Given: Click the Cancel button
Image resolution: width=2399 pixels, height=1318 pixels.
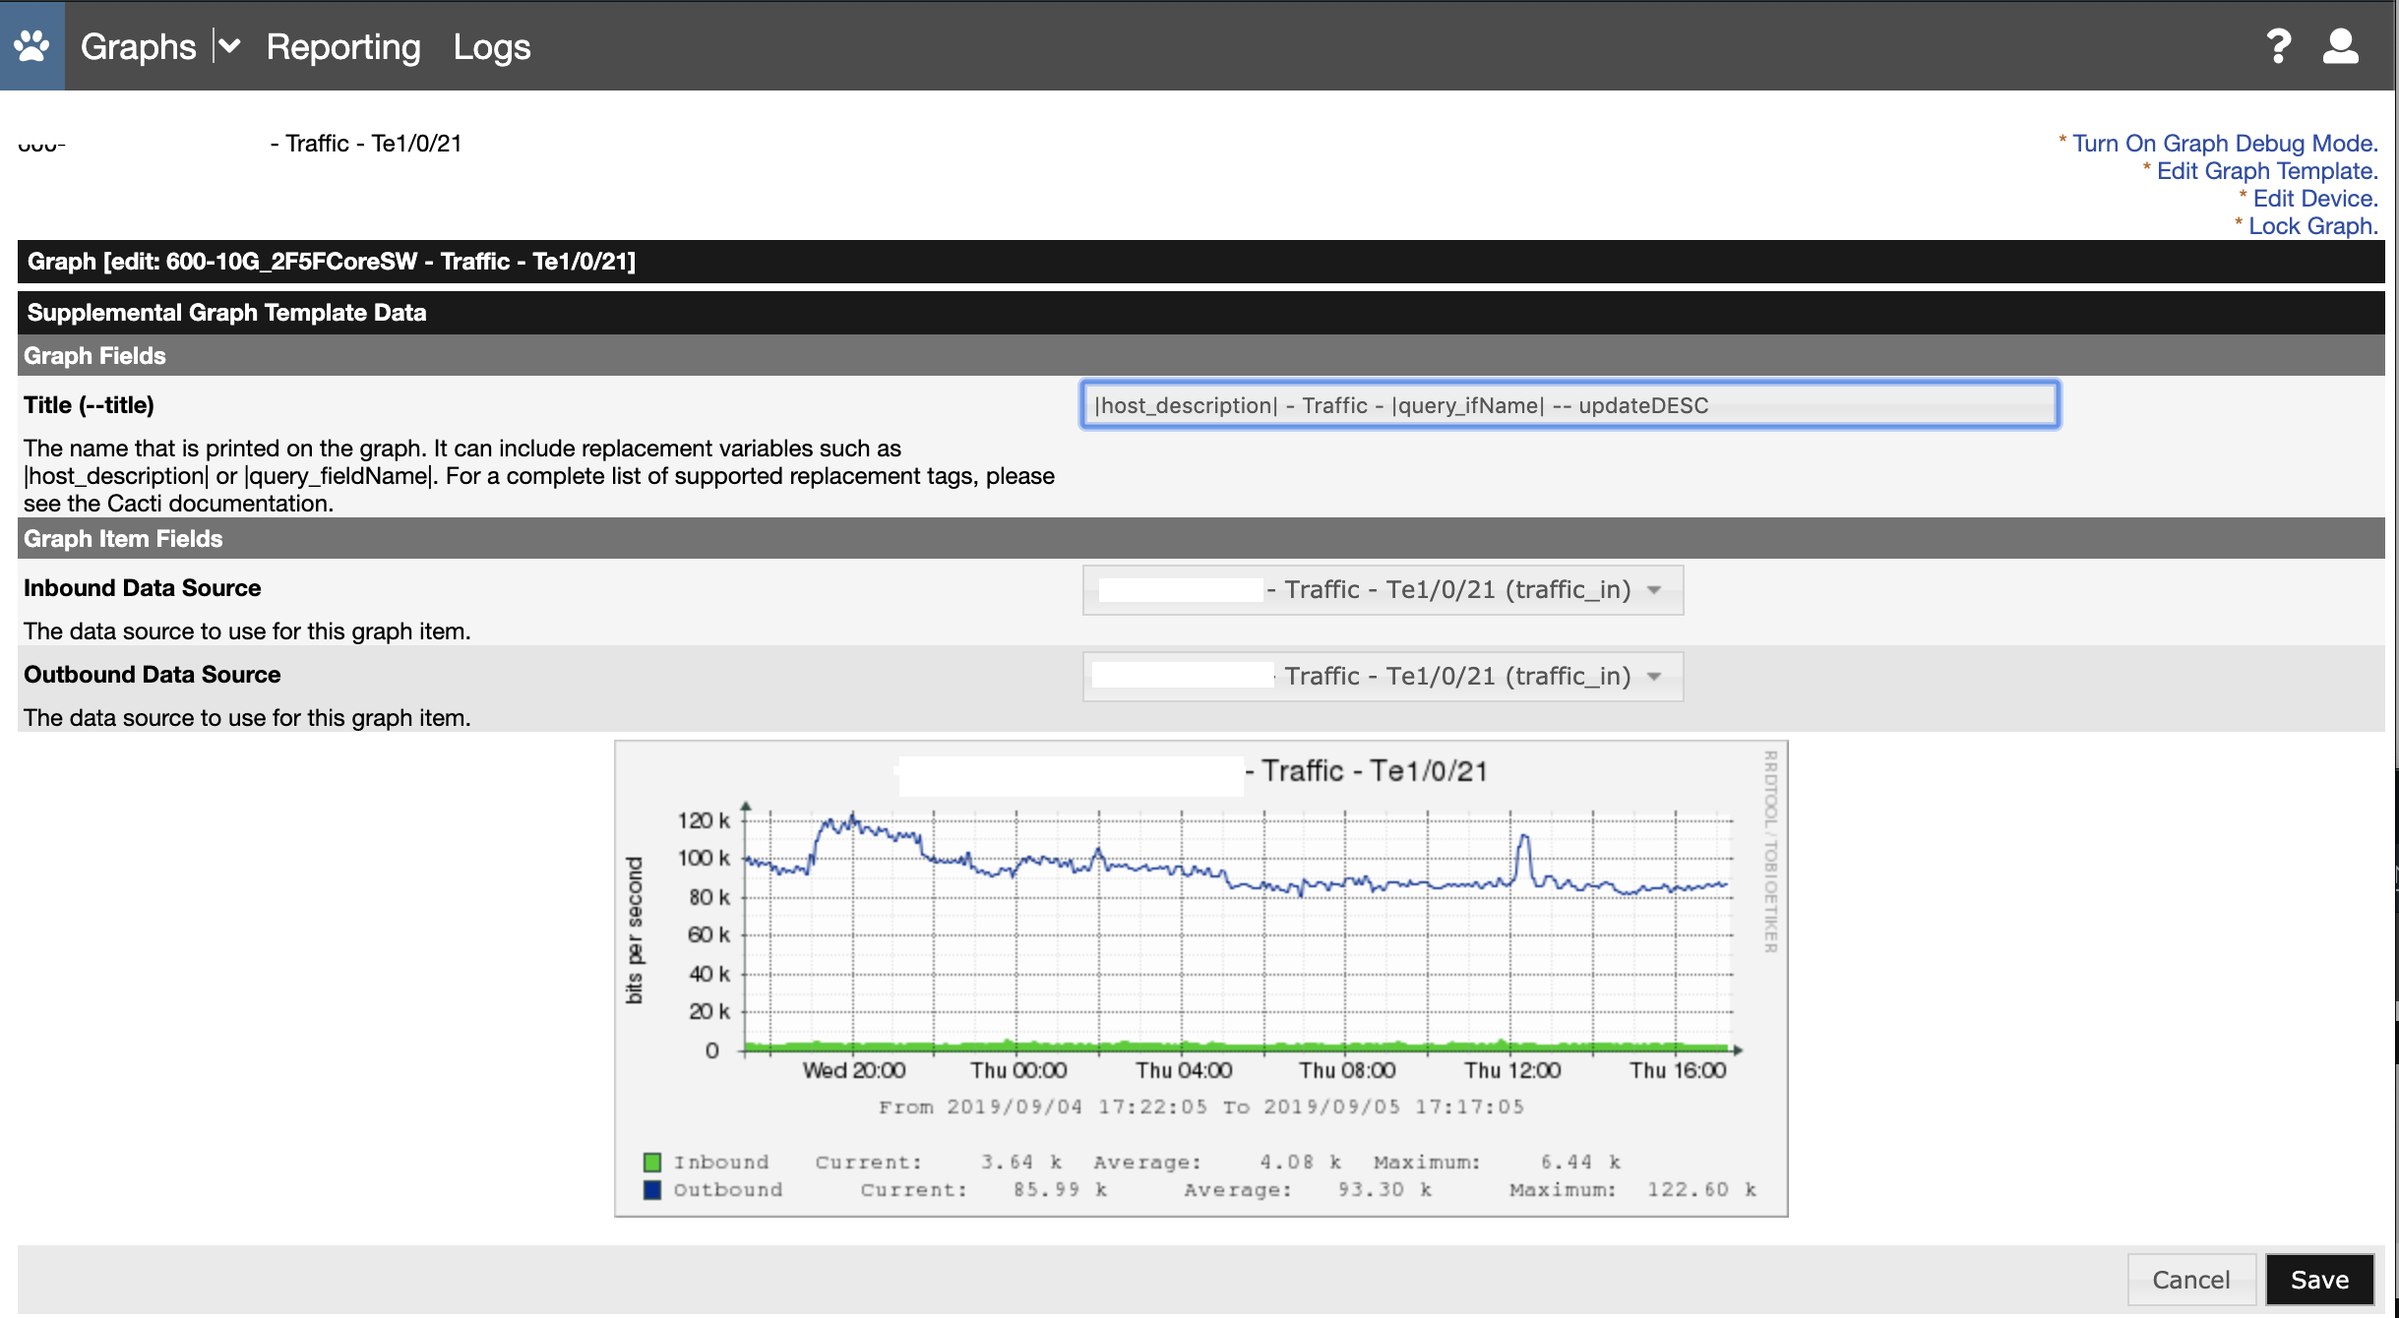Looking at the screenshot, I should 2191,1280.
